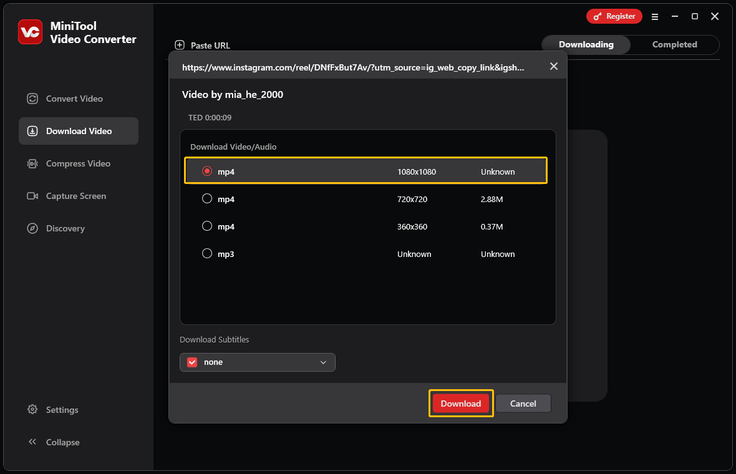Viewport: 736px width, 474px height.
Task: Select the mp4 1080x1080 radio button
Action: pos(207,171)
